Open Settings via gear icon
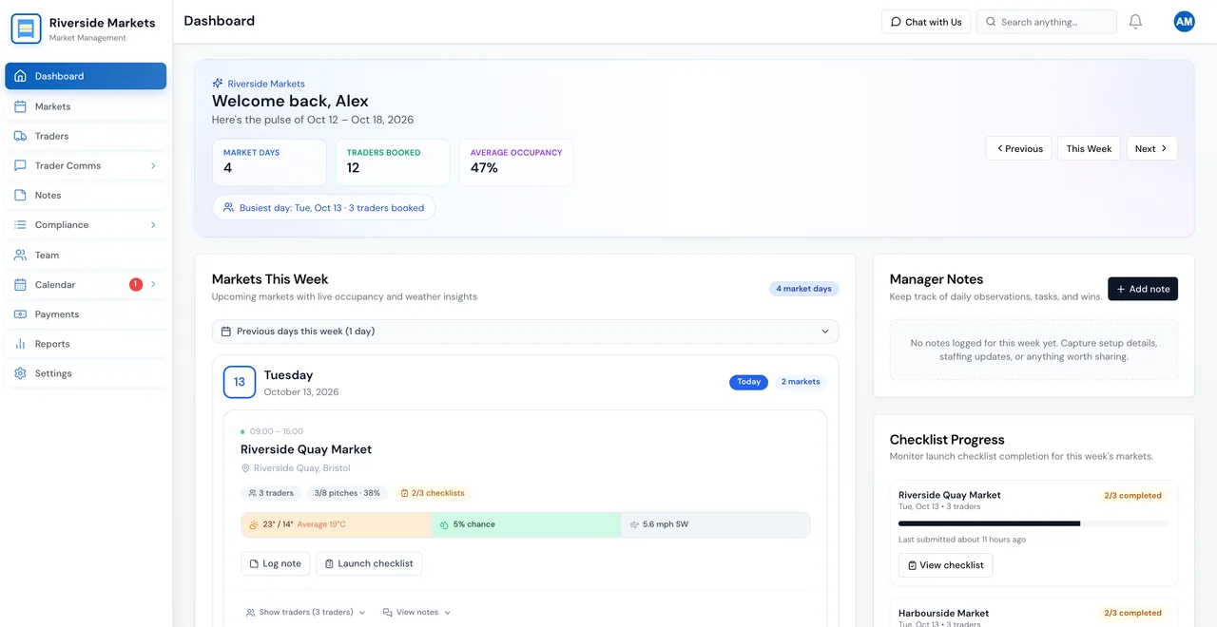Screen dimensions: 1217x627 point(20,373)
